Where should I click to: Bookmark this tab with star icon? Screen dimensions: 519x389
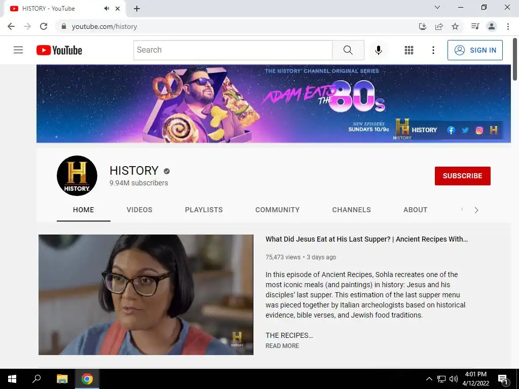[x=455, y=26]
